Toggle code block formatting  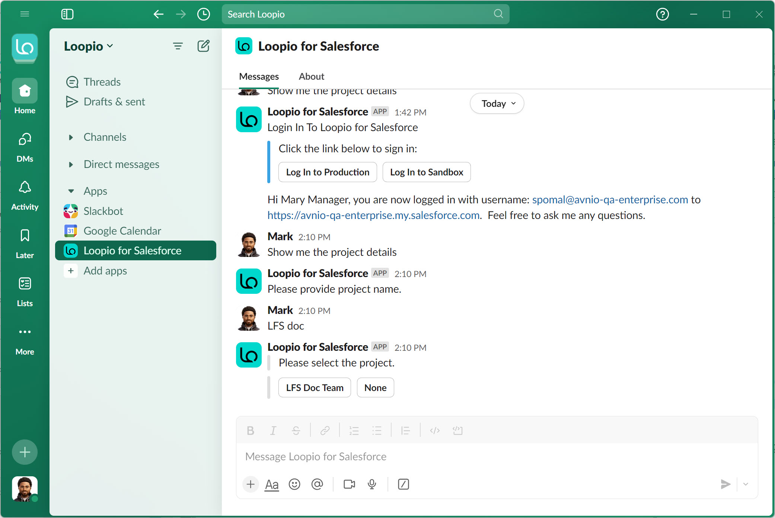[x=457, y=430]
